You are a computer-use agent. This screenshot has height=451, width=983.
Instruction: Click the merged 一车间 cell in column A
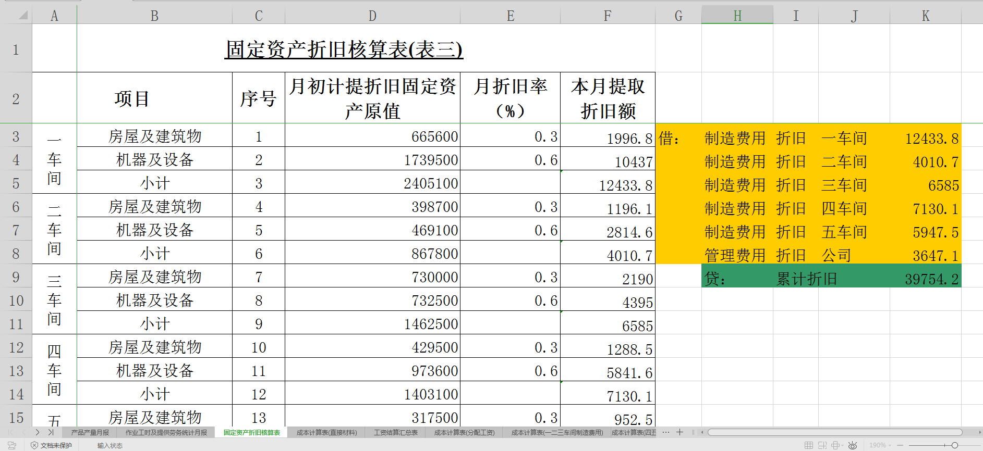(x=54, y=158)
